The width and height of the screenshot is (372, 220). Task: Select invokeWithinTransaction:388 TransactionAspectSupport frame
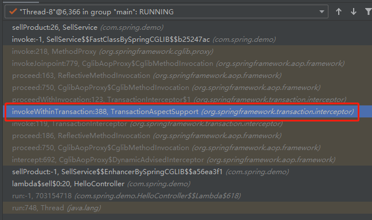pos(187,111)
